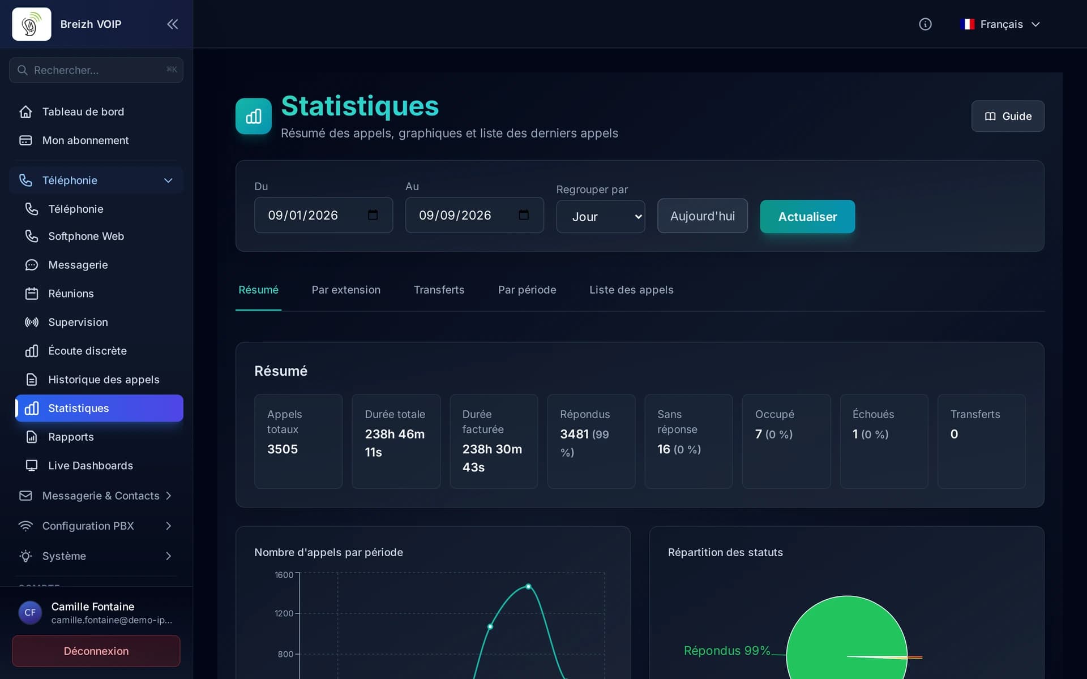The image size is (1087, 679).
Task: Focus the Rechercher search field
Action: point(96,70)
